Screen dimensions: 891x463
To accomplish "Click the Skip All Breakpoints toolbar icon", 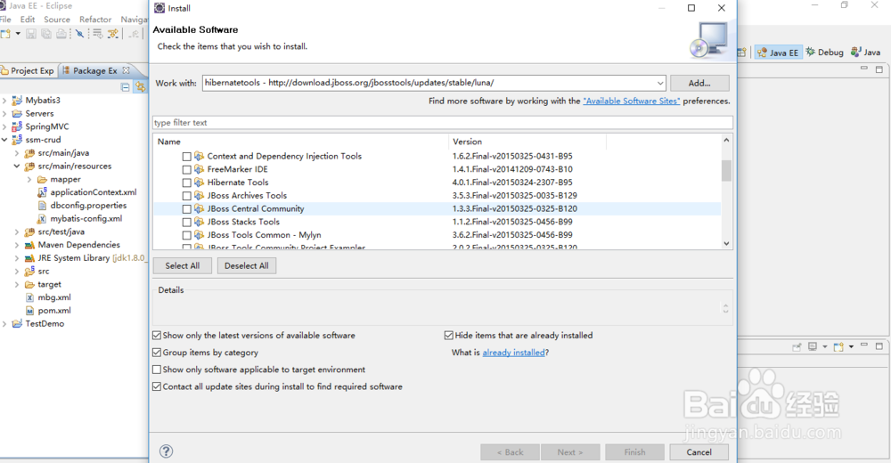I will coord(79,34).
